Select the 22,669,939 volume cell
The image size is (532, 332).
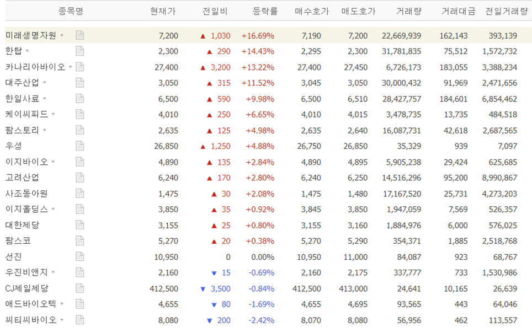401,36
